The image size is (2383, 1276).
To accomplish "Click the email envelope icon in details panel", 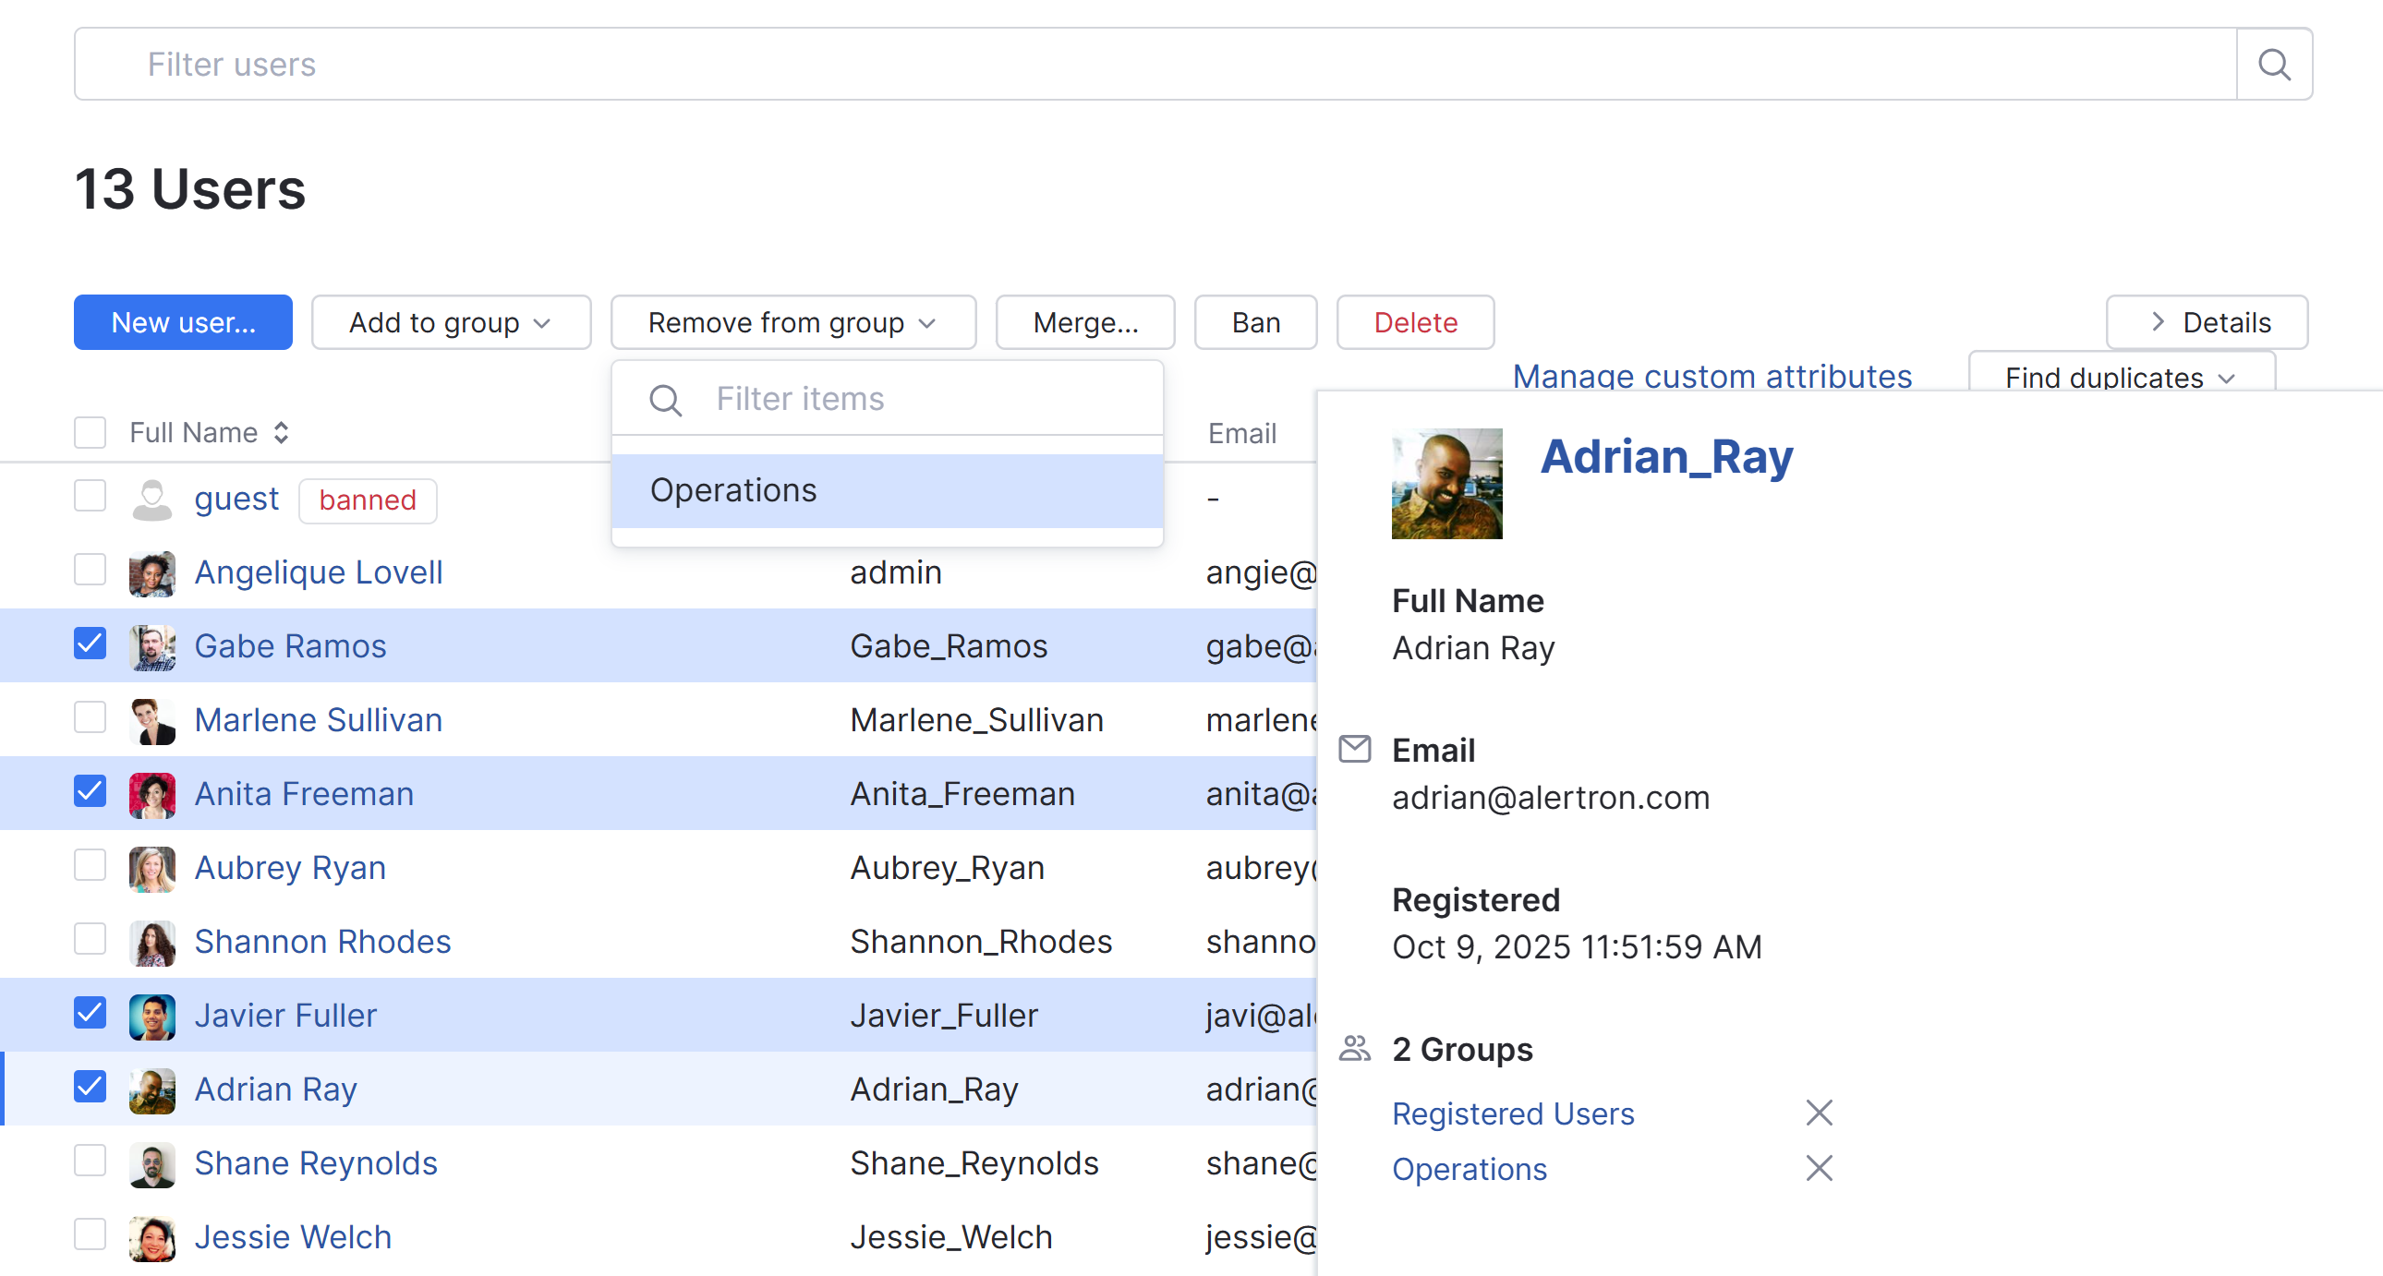I will click(1354, 749).
